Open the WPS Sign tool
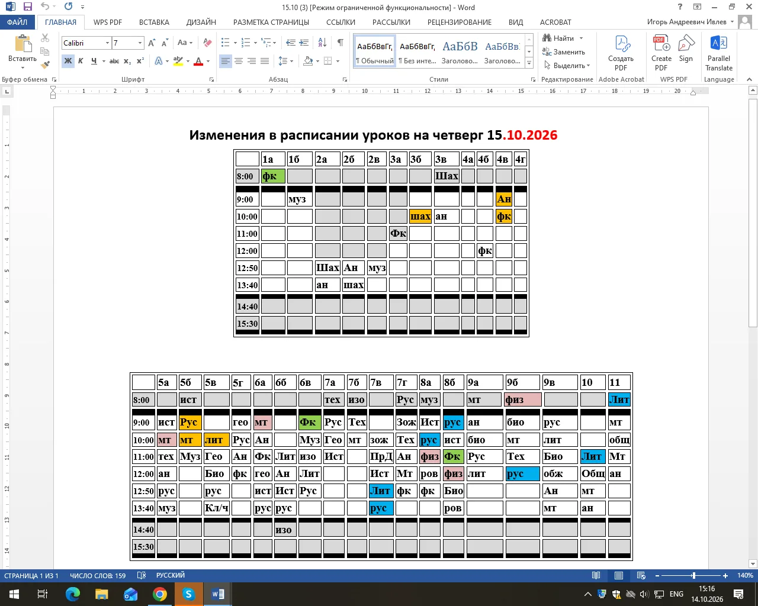The width and height of the screenshot is (758, 606). (x=686, y=49)
